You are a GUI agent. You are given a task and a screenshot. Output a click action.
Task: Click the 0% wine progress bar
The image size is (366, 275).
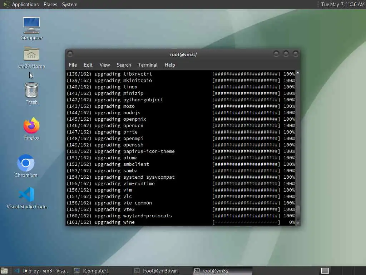tap(246, 222)
